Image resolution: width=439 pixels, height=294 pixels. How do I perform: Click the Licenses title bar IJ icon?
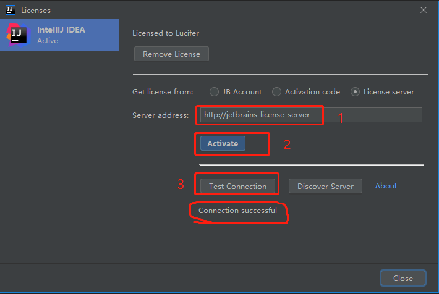(11, 10)
